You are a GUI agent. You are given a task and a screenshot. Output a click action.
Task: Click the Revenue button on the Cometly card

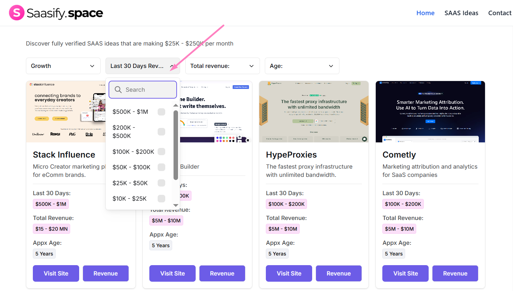click(455, 273)
